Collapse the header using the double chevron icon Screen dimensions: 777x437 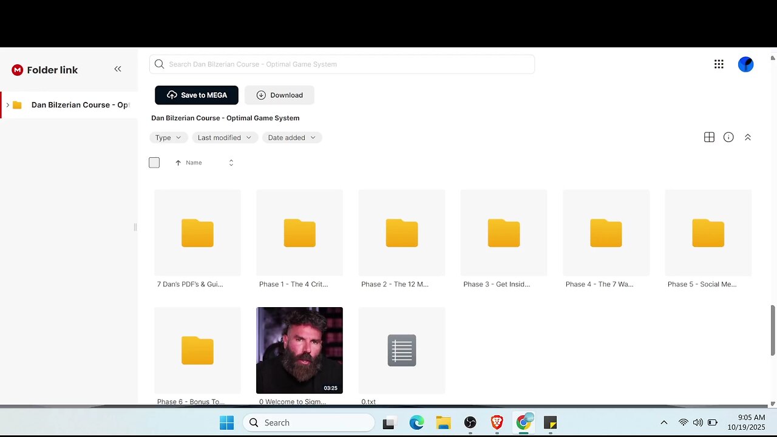pos(748,137)
